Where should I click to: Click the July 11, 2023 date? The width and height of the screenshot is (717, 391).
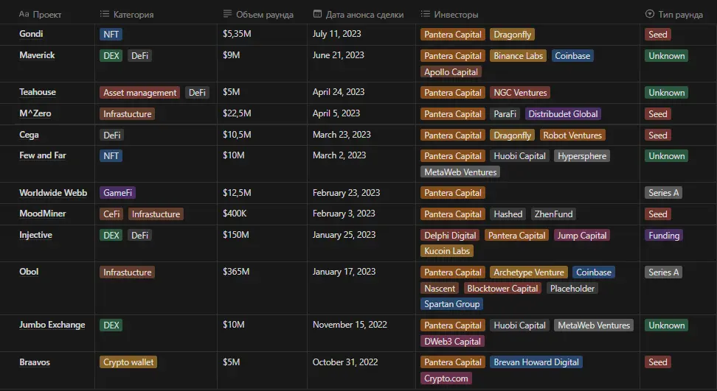pyautogui.click(x=337, y=34)
